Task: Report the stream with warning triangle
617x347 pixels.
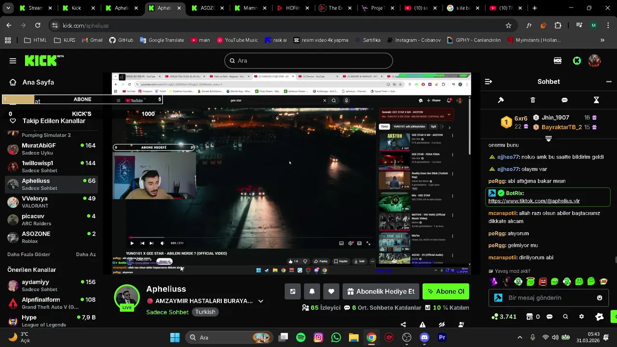Action: pos(423,325)
